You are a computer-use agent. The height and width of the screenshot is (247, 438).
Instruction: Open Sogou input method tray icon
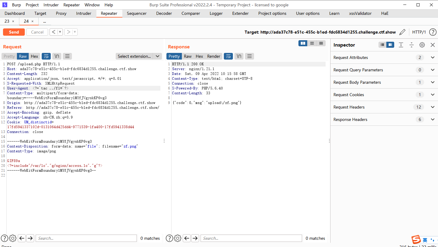pyautogui.click(x=416, y=239)
